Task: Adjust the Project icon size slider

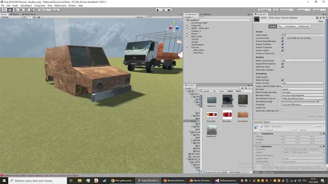Action: [x=246, y=172]
